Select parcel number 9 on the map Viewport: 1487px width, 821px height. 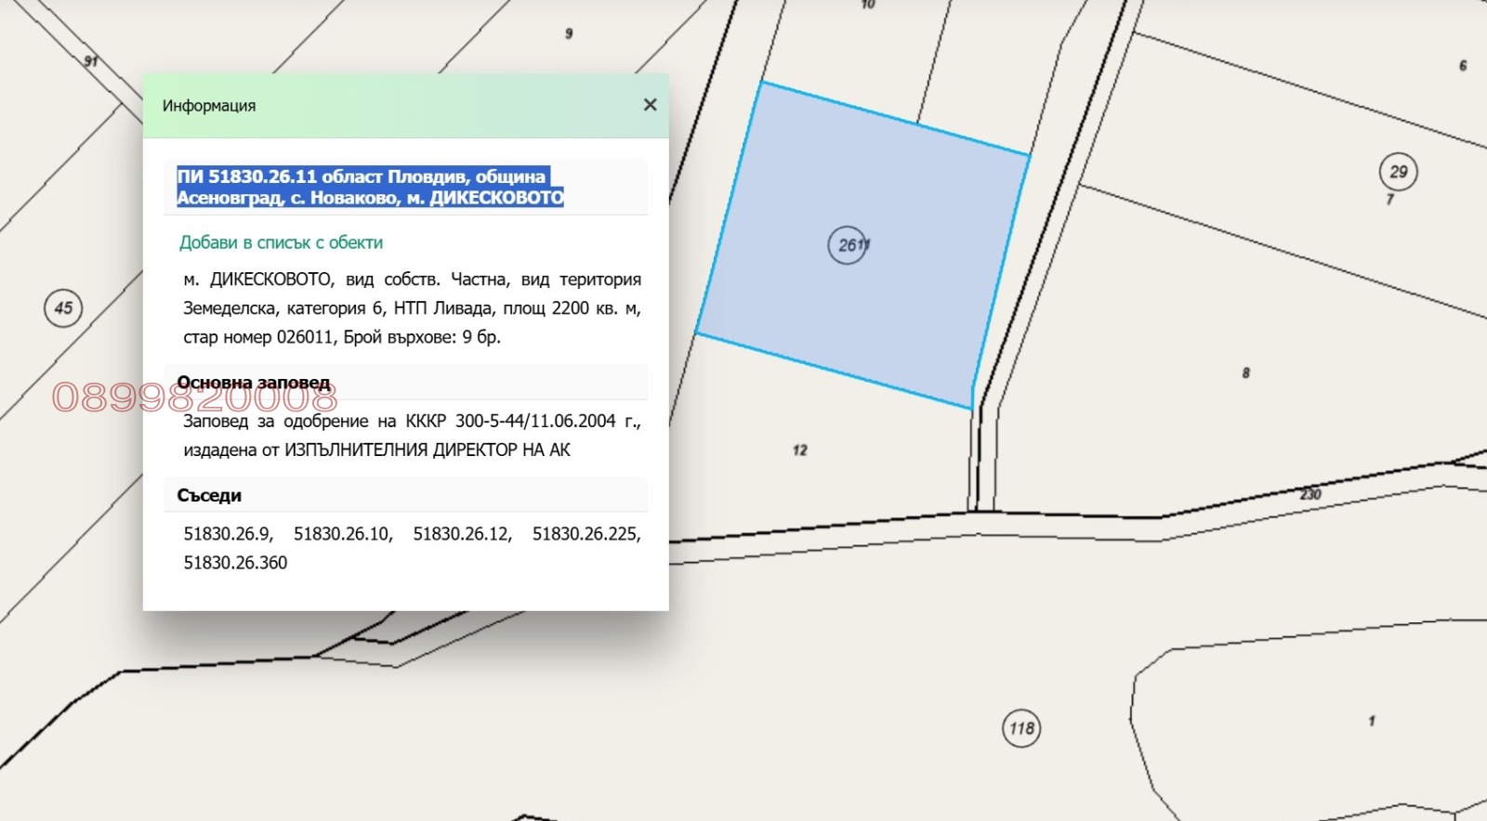[x=569, y=33]
